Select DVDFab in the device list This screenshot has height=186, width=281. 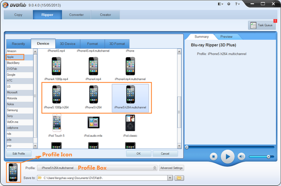click(x=20, y=69)
